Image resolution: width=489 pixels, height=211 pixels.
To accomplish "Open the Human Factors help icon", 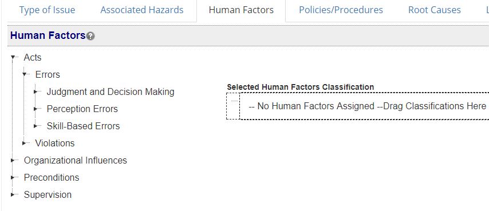I will 90,36.
